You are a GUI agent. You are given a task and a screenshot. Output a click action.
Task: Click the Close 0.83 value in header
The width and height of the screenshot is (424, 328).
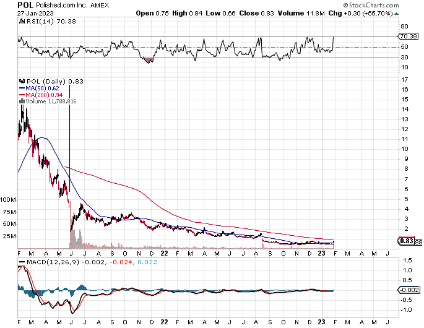[256, 13]
